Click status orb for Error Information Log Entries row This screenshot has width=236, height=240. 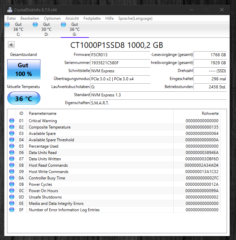(12, 210)
